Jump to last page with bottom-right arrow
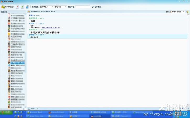190x118 pixels. click(188, 108)
